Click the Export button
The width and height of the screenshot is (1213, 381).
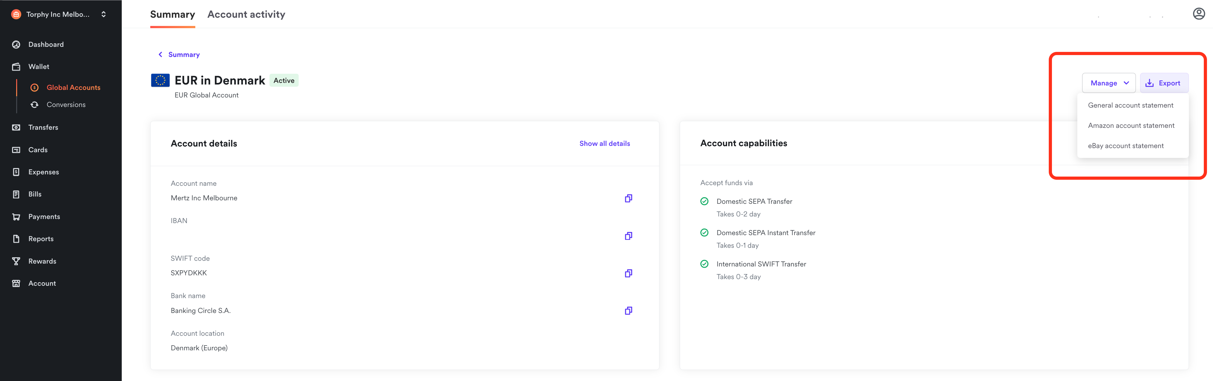tap(1164, 83)
